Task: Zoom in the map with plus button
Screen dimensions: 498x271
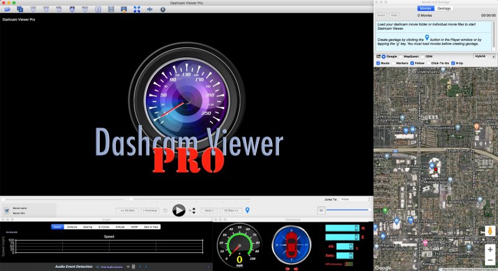Action: pos(490,250)
